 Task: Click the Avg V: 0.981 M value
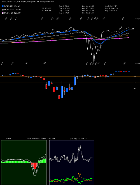pyautogui.click(x=111, y=6)
